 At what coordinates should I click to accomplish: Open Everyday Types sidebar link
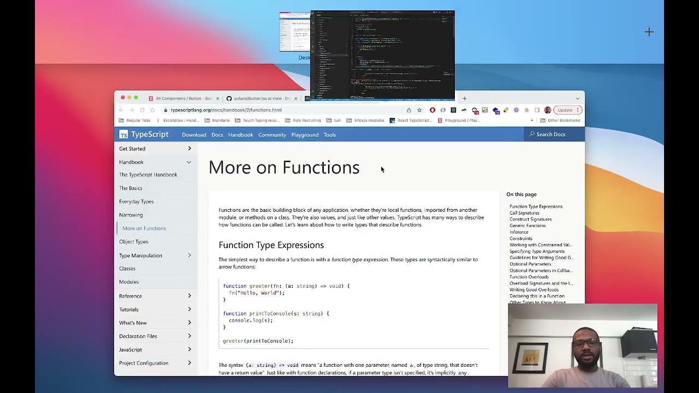tap(137, 201)
